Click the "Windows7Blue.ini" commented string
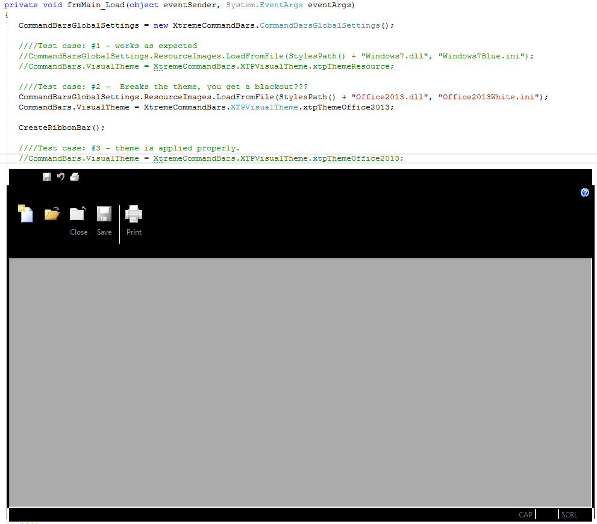 click(481, 56)
